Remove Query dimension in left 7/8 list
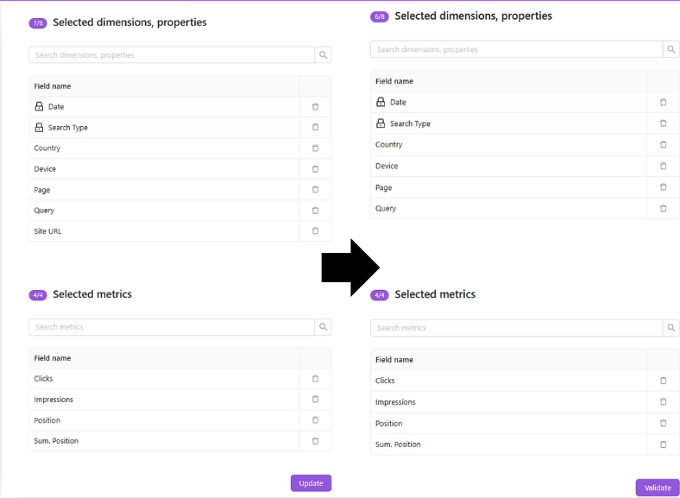Screen dimensions: 680x498 coord(315,211)
